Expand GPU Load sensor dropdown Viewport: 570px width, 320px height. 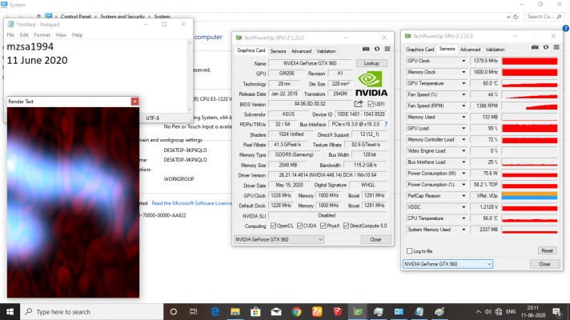(x=464, y=129)
